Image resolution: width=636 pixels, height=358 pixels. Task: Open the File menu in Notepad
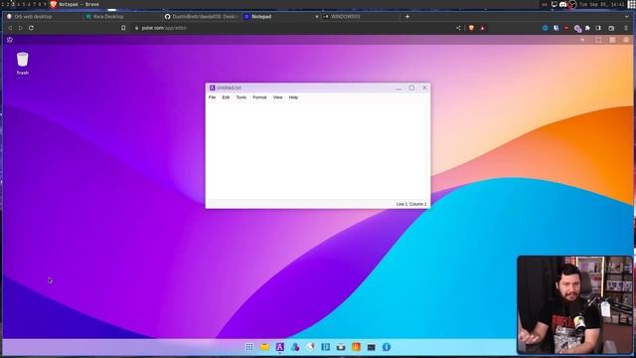click(212, 97)
